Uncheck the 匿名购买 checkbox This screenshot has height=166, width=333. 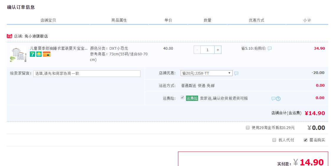(x=306, y=140)
